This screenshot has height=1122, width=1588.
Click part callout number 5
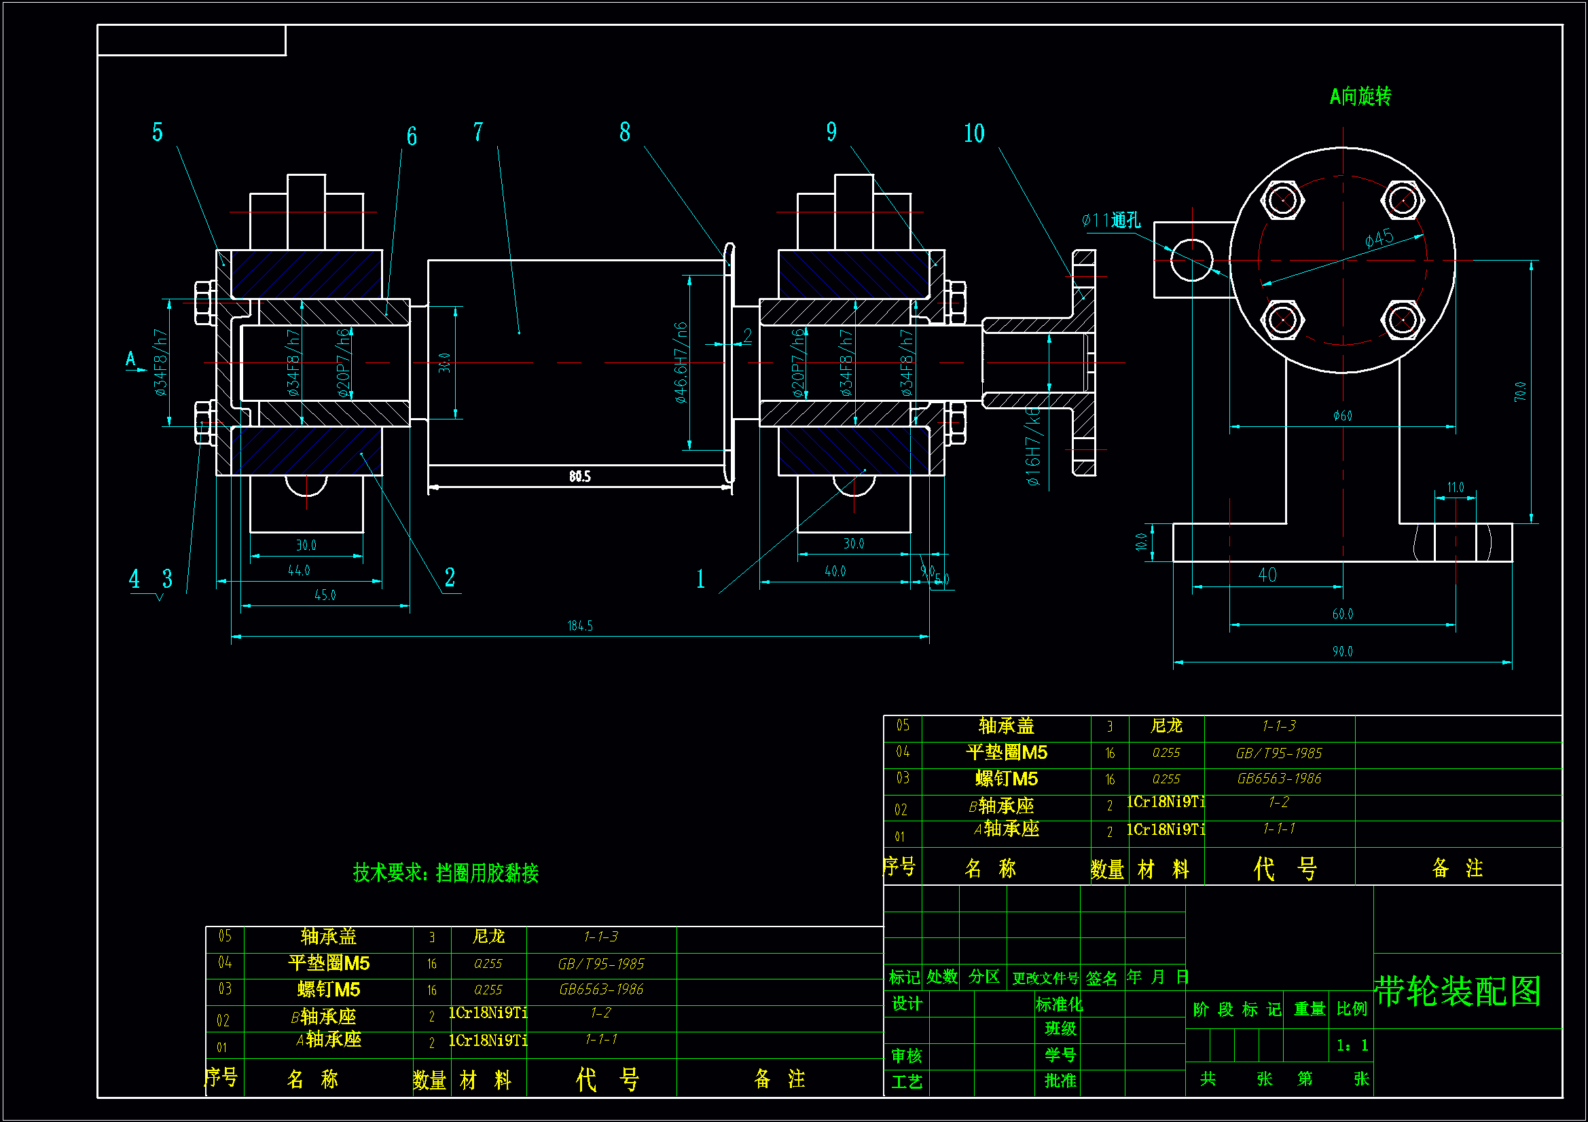click(158, 132)
